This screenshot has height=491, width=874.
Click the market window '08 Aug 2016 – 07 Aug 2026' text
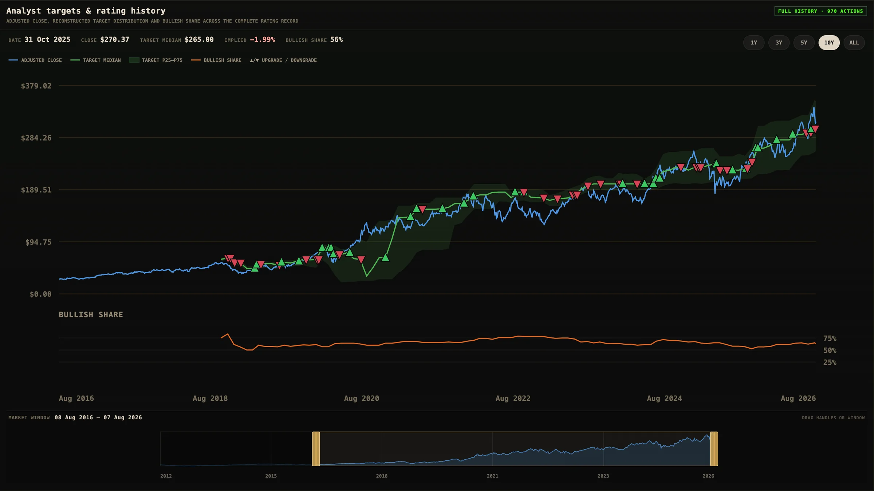tap(98, 417)
